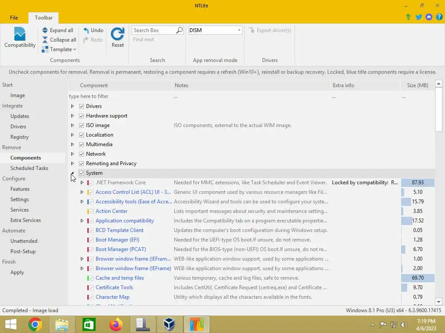Expand the ISO image node
Viewport: 445px width, 333px height.
point(73,125)
